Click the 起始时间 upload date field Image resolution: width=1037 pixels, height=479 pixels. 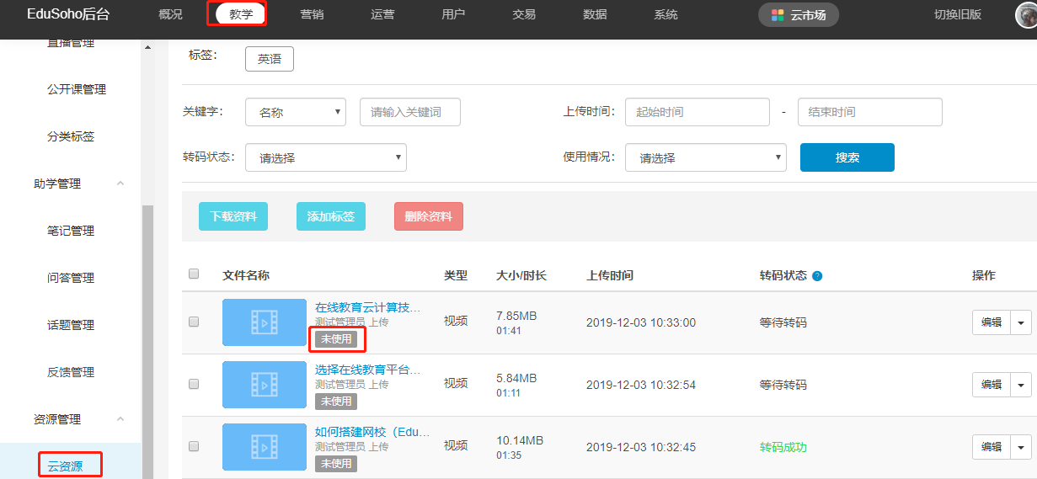point(697,112)
